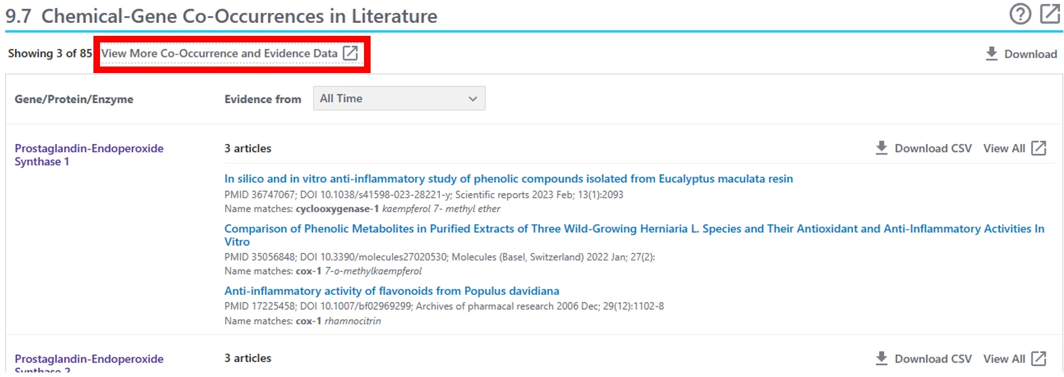The width and height of the screenshot is (1064, 377).
Task: Click the Download CSV arrow icon for Synthase 2
Action: (882, 358)
